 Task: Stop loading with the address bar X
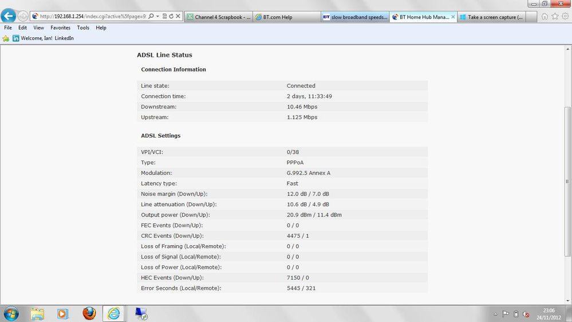click(177, 17)
